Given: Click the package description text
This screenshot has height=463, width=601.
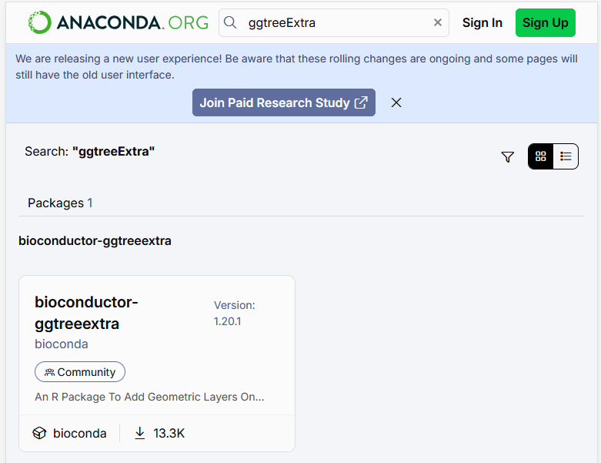Looking at the screenshot, I should pos(149,397).
